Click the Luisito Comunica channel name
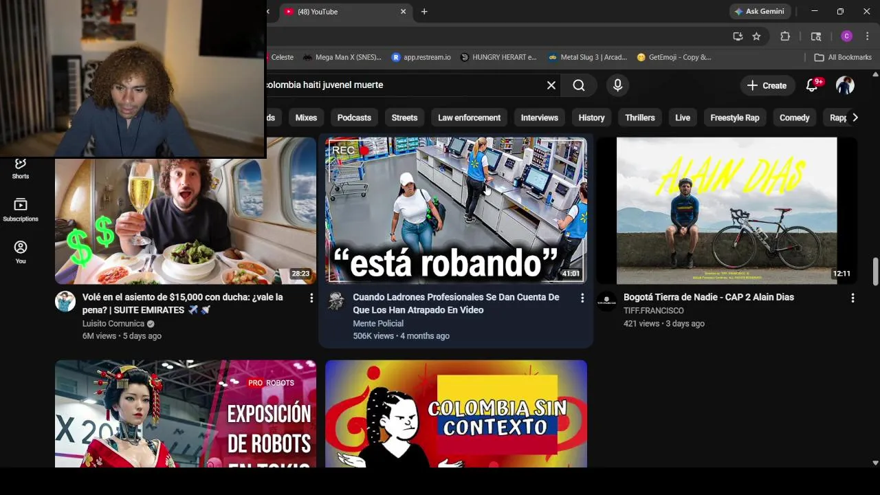 click(x=113, y=324)
